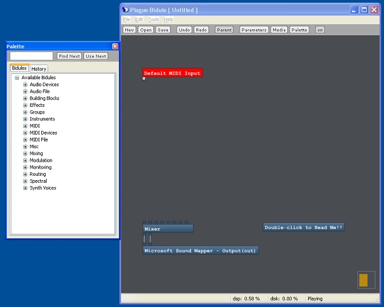Maximize the Plogue Bidule window
The height and width of the screenshot is (307, 384).
(x=364, y=10)
